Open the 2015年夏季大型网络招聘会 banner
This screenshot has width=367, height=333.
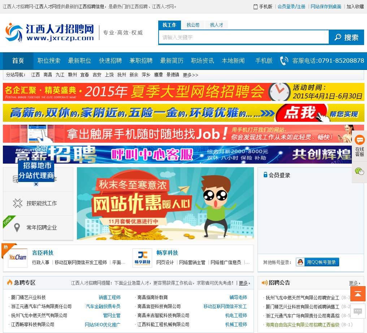click(x=183, y=92)
